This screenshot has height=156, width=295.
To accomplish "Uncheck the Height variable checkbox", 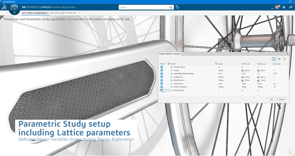I will (162, 70).
